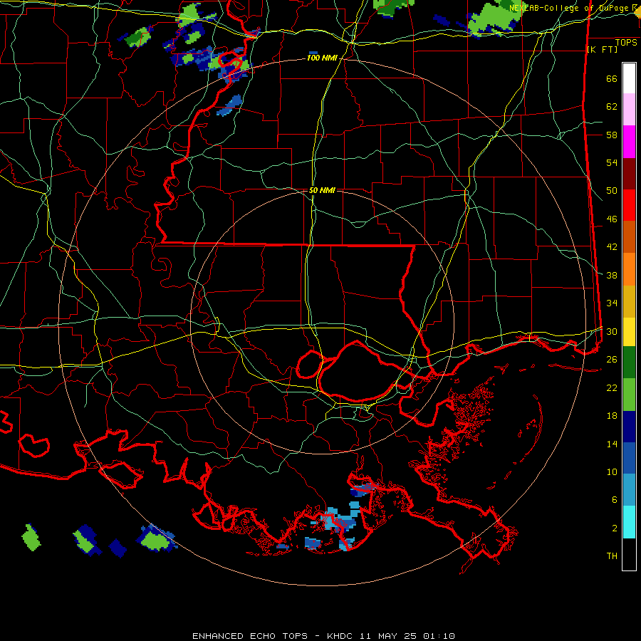Pick the cyan legend color band
Screen dimensions: 641x641
(629, 522)
